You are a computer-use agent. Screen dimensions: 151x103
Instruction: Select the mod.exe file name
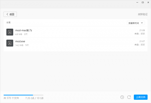point(20,41)
